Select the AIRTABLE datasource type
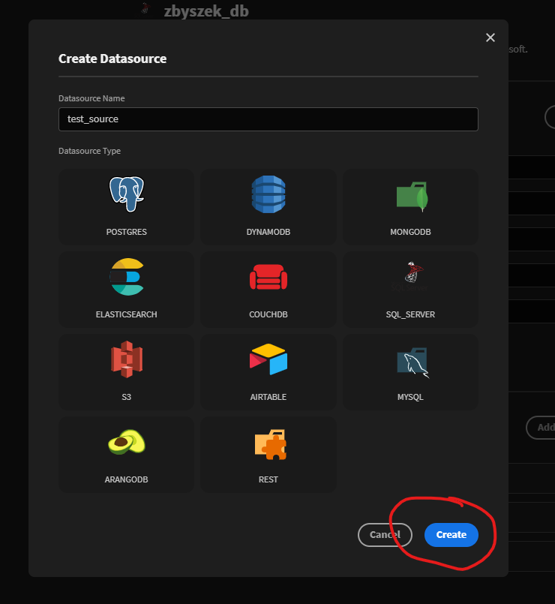 268,372
